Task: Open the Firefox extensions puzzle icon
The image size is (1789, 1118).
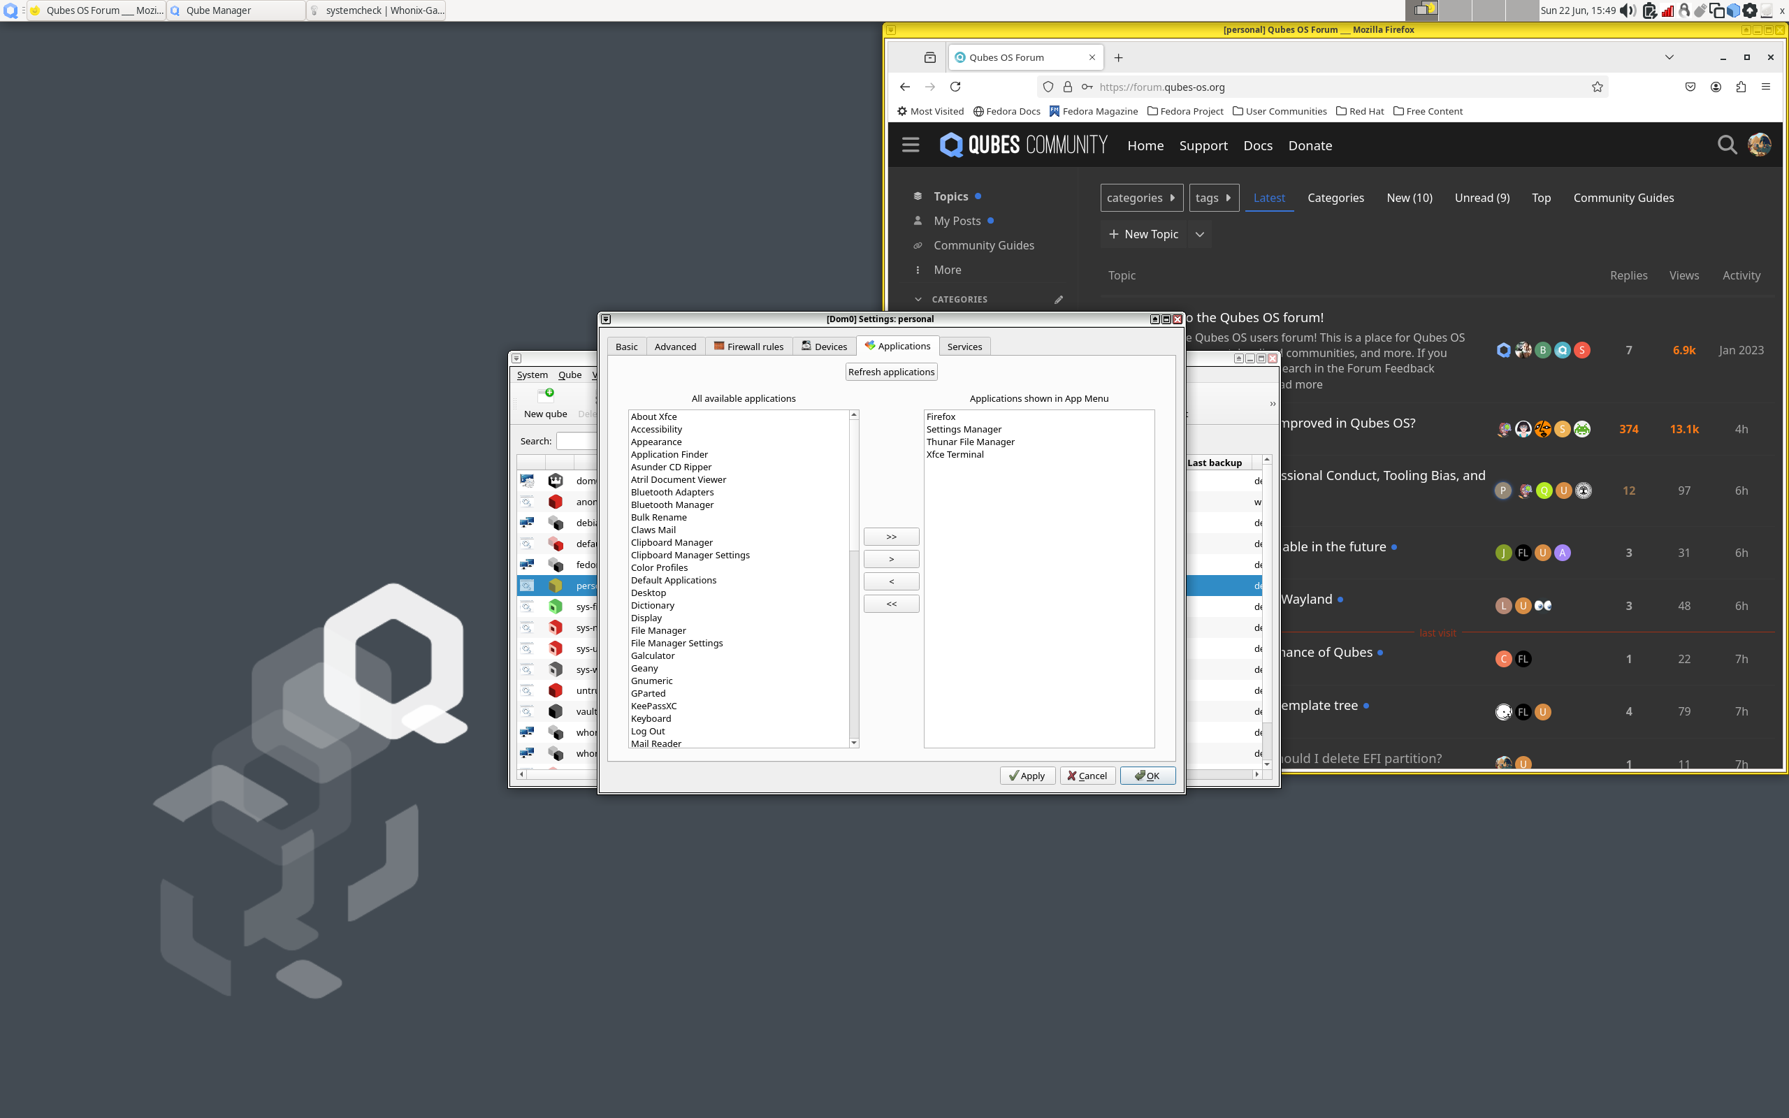Action: (1741, 87)
